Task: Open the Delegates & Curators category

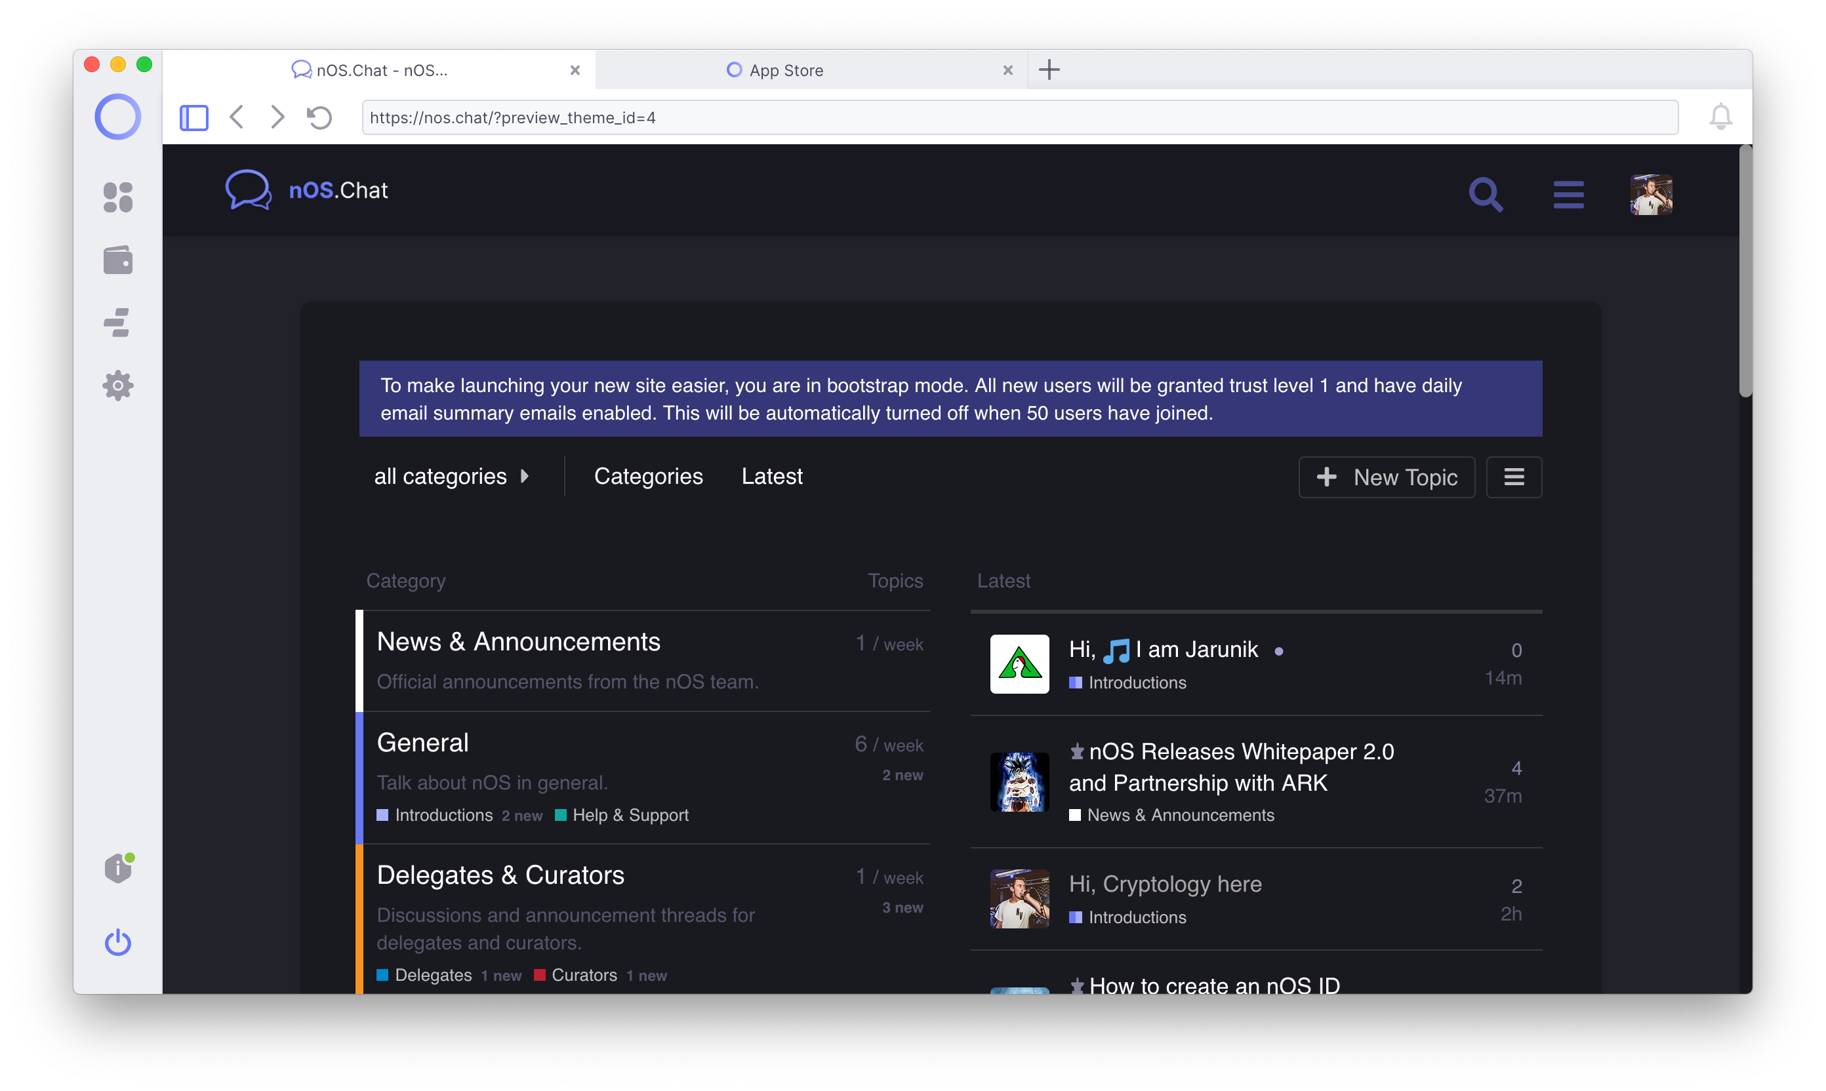Action: [500, 875]
